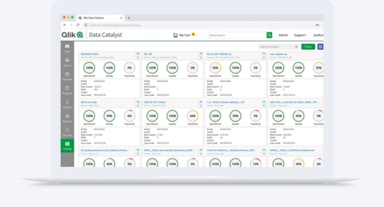The width and height of the screenshot is (384, 207).
Task: Click the My Cart shopping cart icon
Action: [x=175, y=35]
